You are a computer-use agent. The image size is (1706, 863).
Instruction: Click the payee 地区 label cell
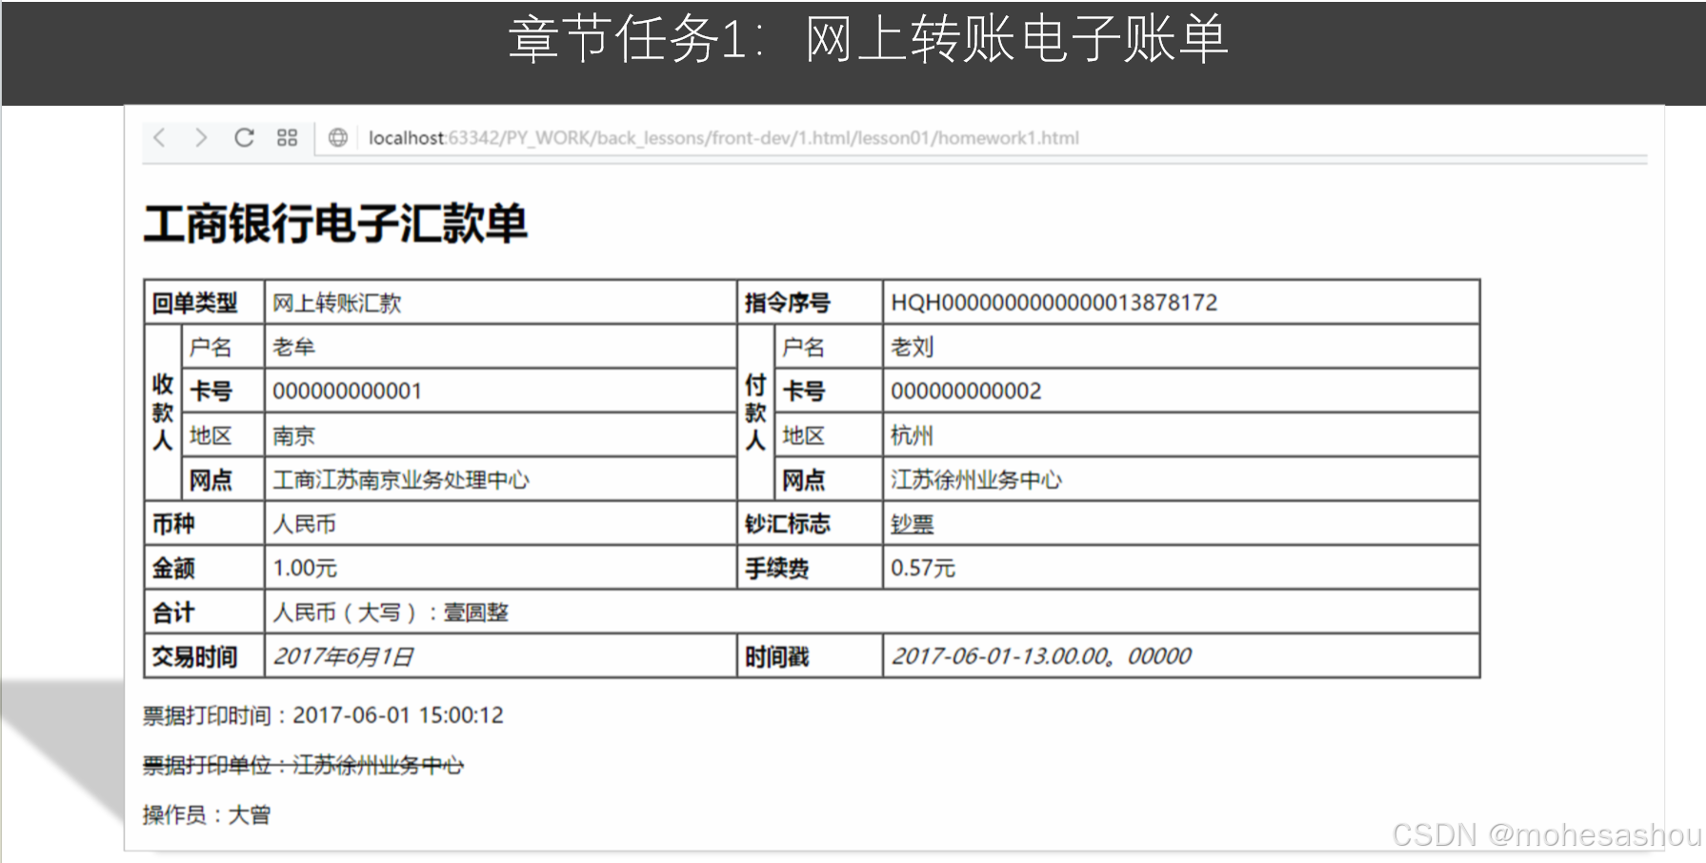coord(222,435)
